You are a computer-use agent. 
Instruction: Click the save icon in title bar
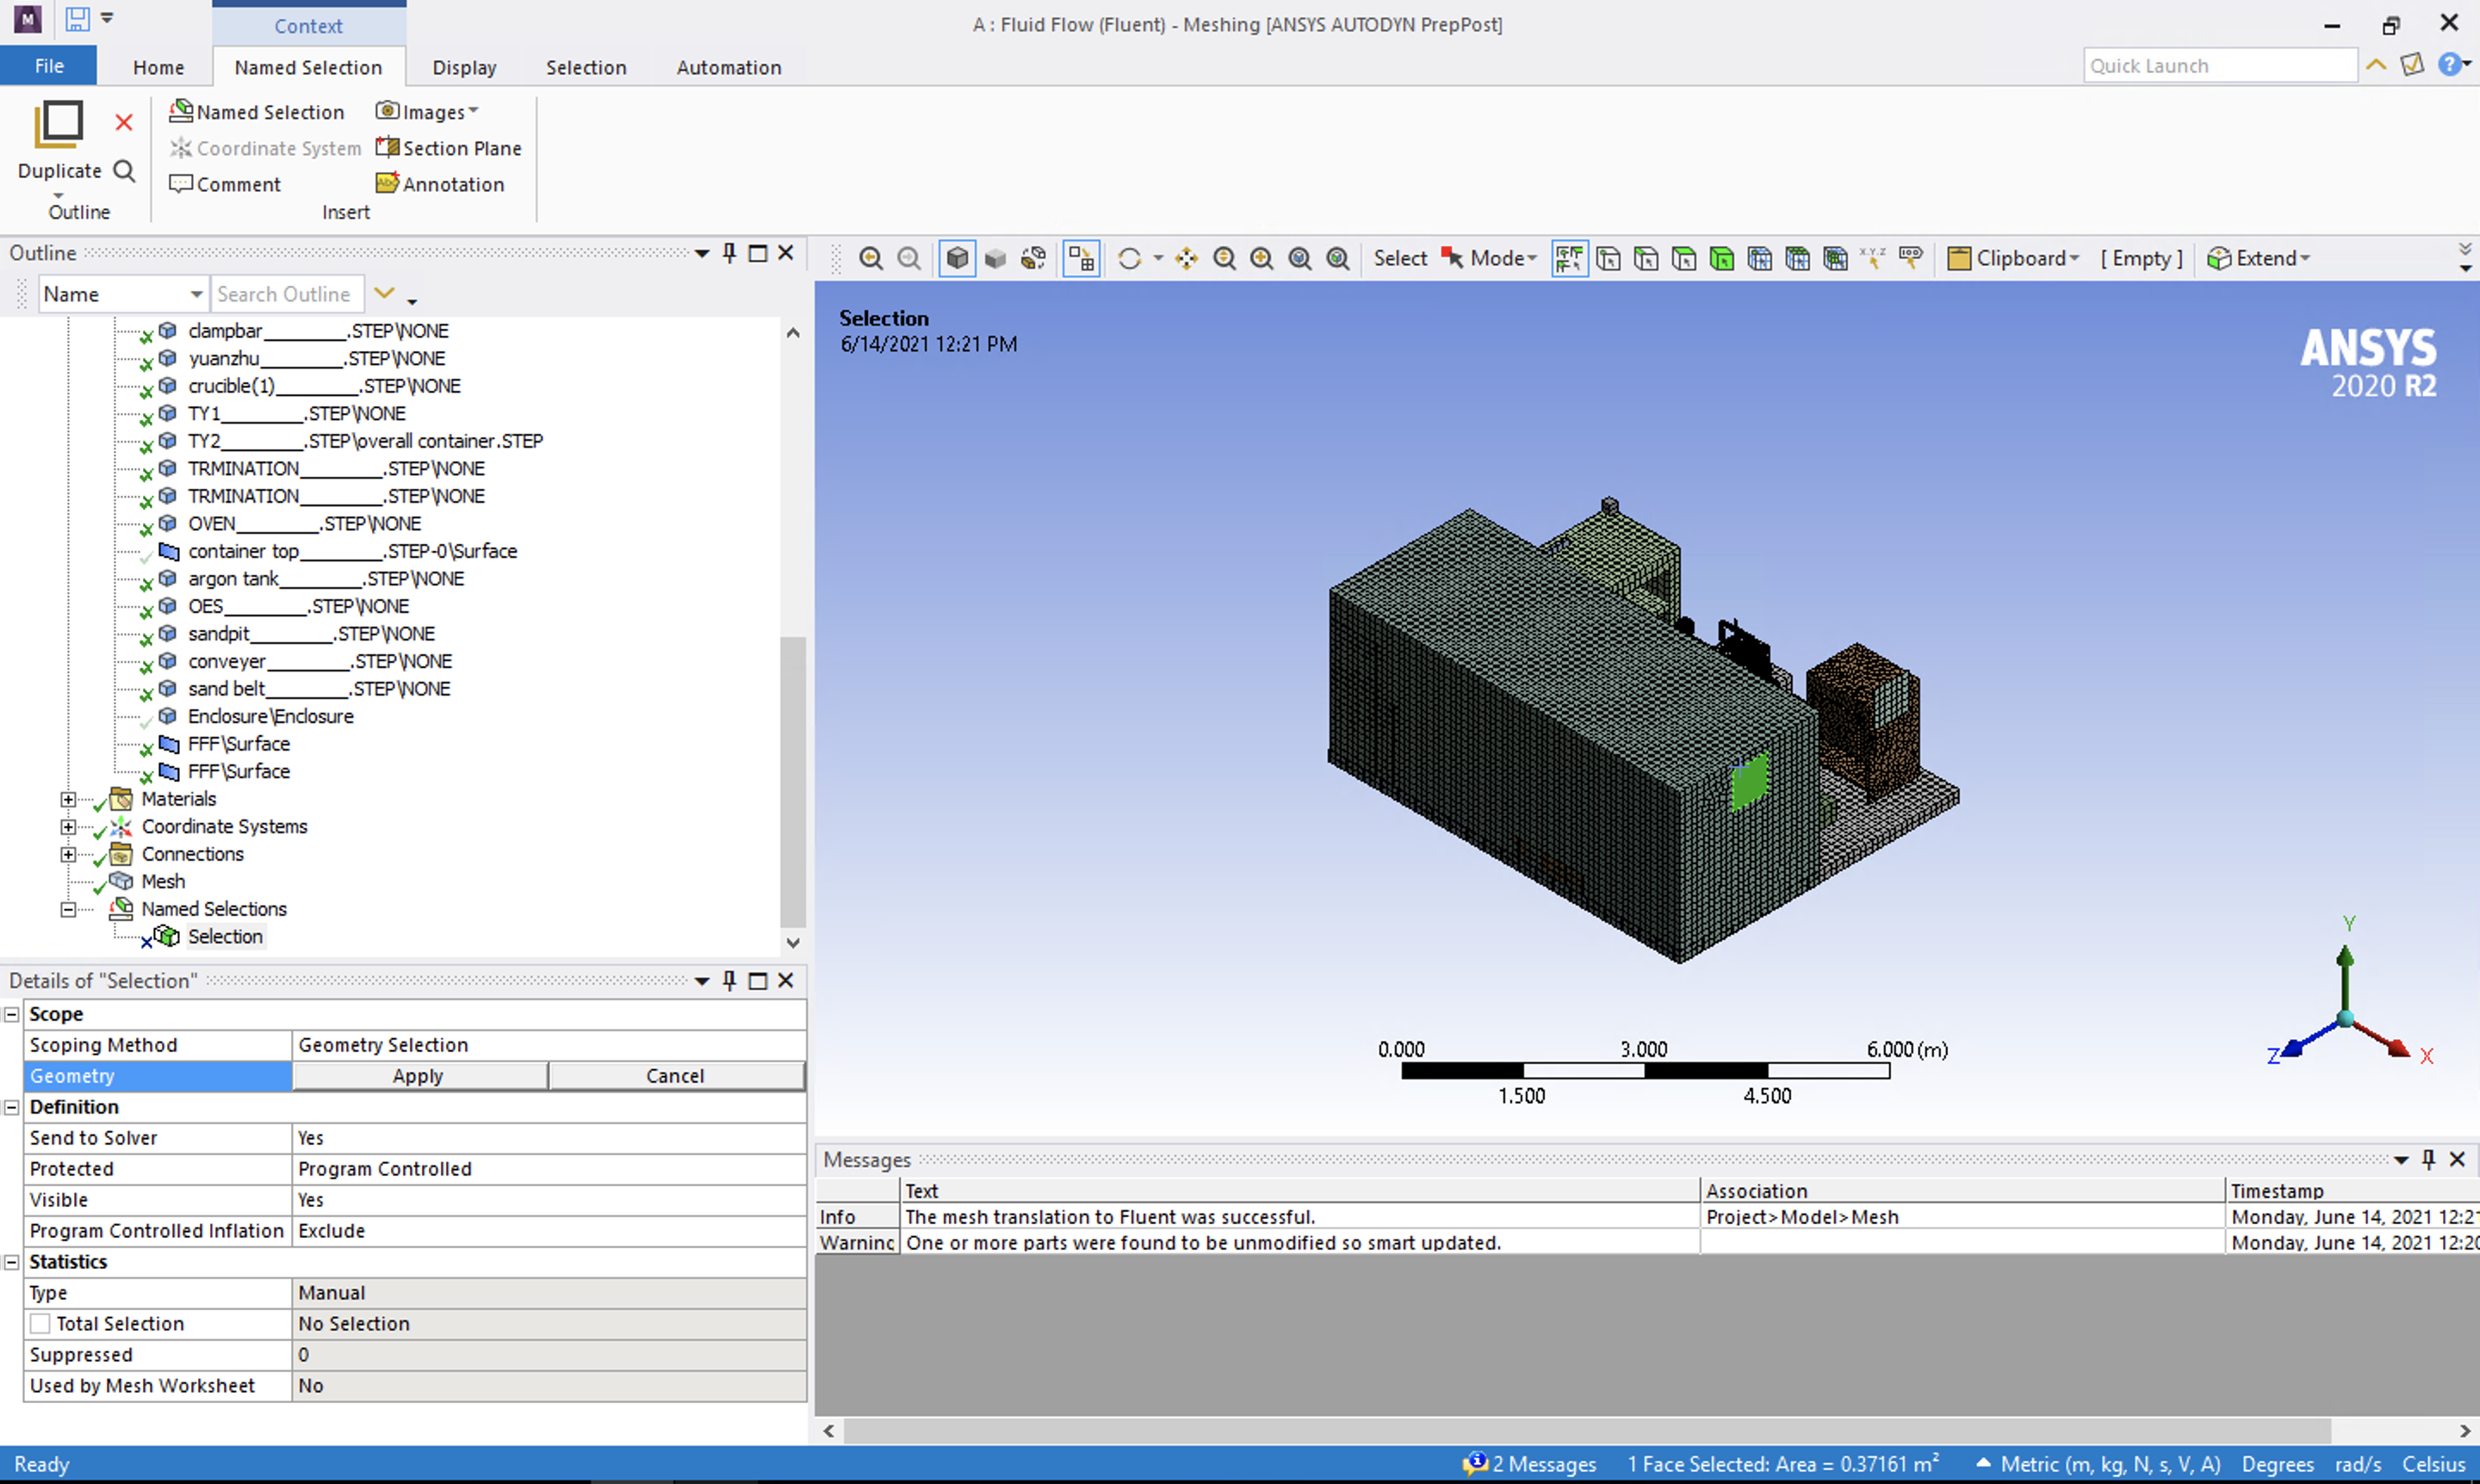tap(78, 18)
